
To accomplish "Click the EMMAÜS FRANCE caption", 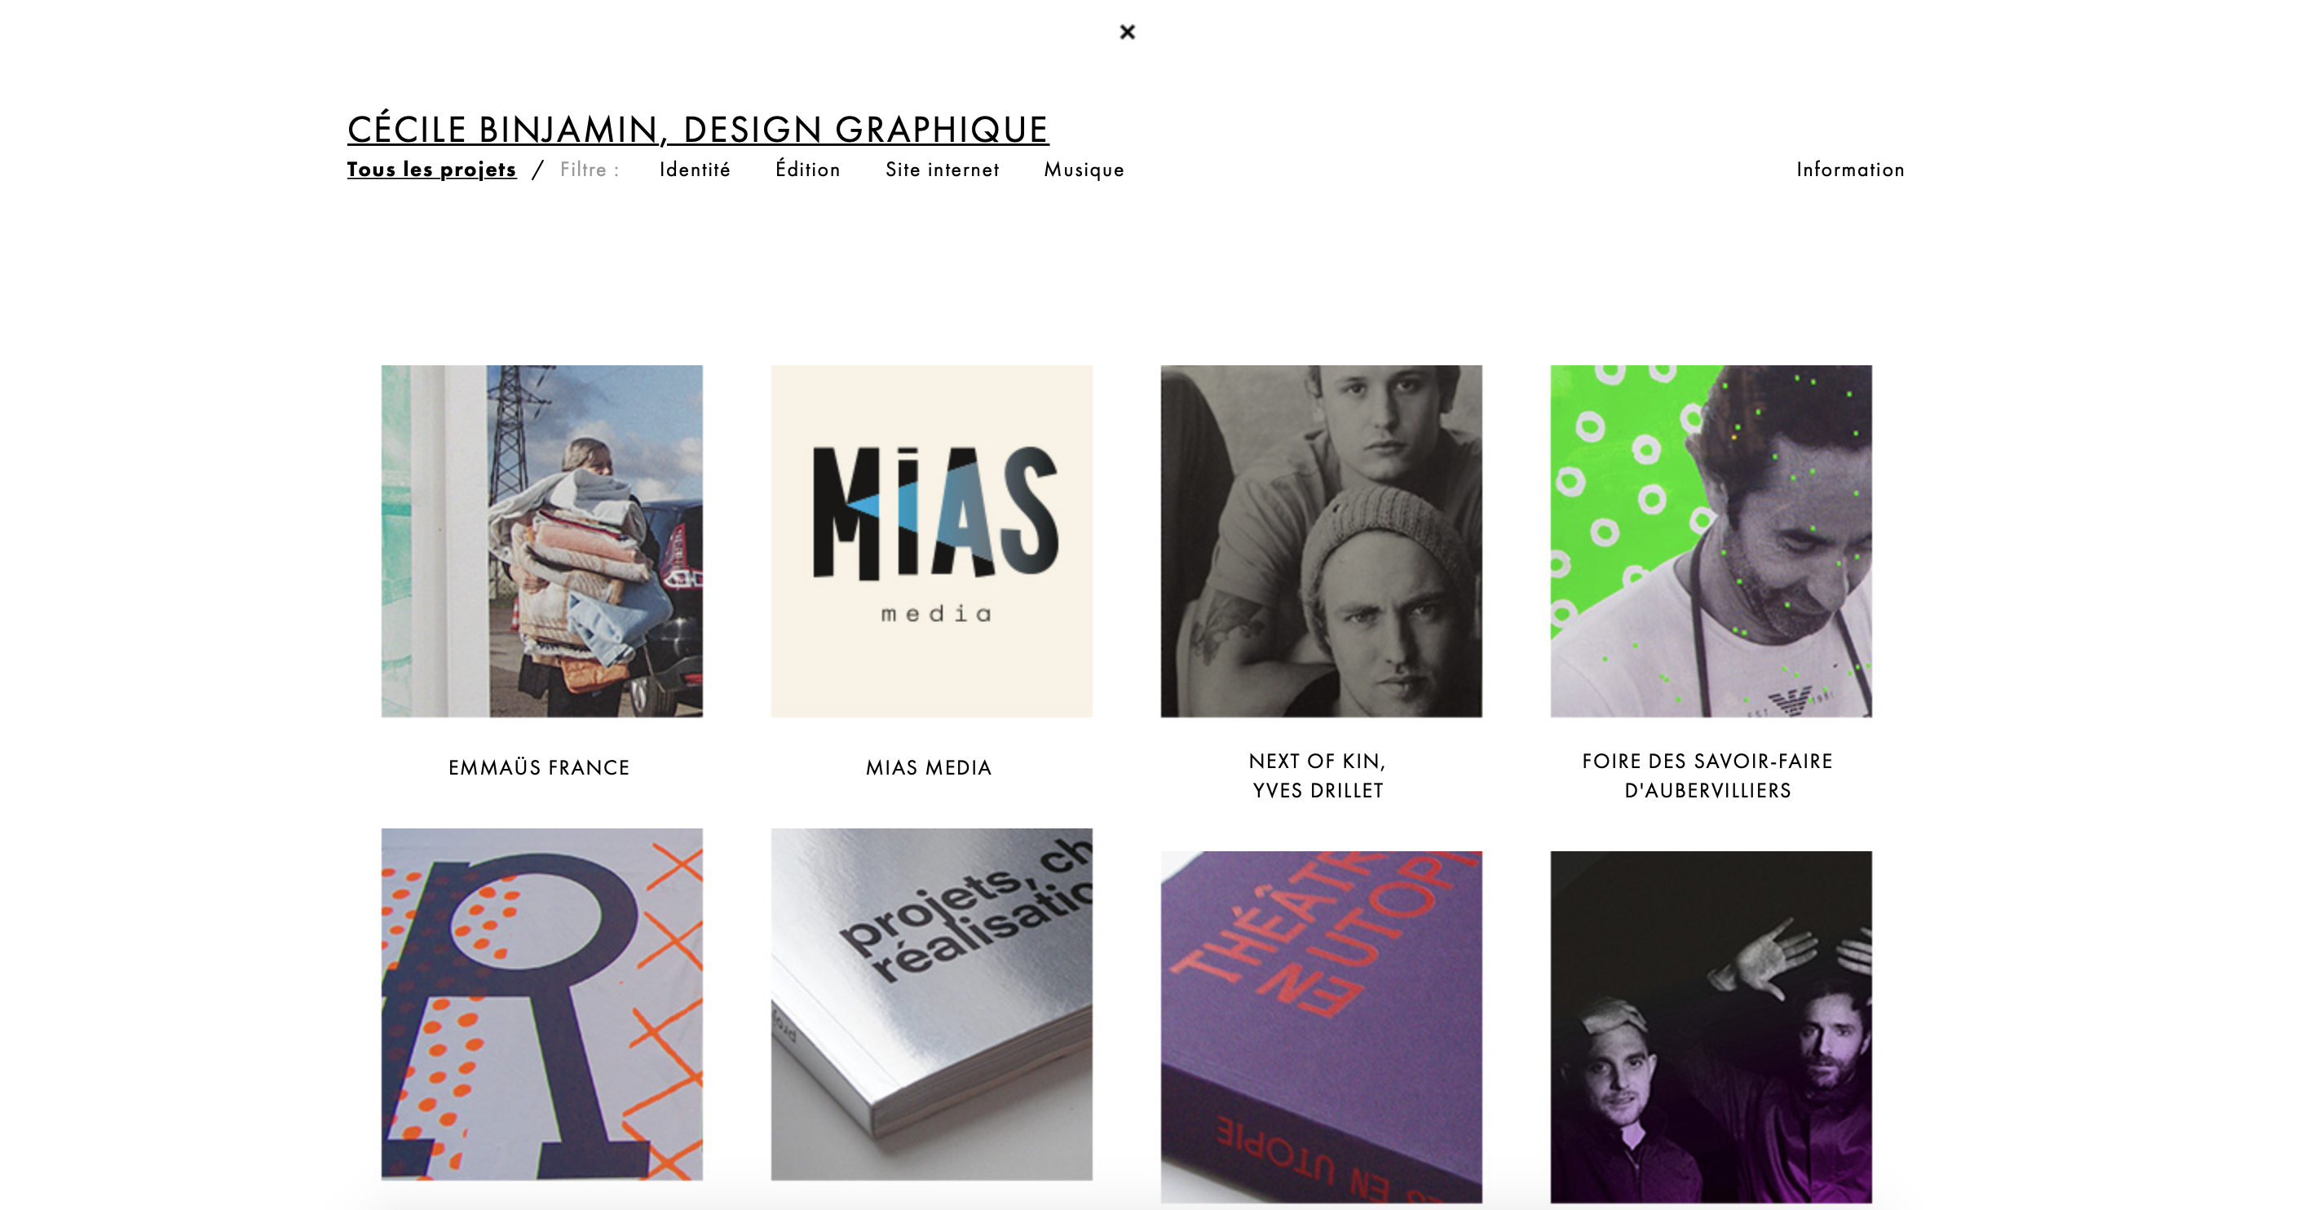I will tap(540, 768).
